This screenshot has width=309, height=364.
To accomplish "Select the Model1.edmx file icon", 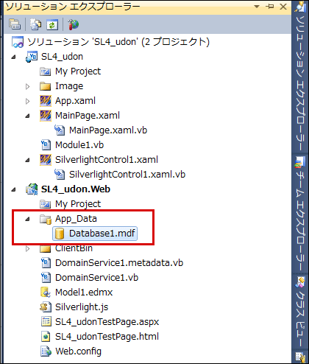I will (x=46, y=292).
